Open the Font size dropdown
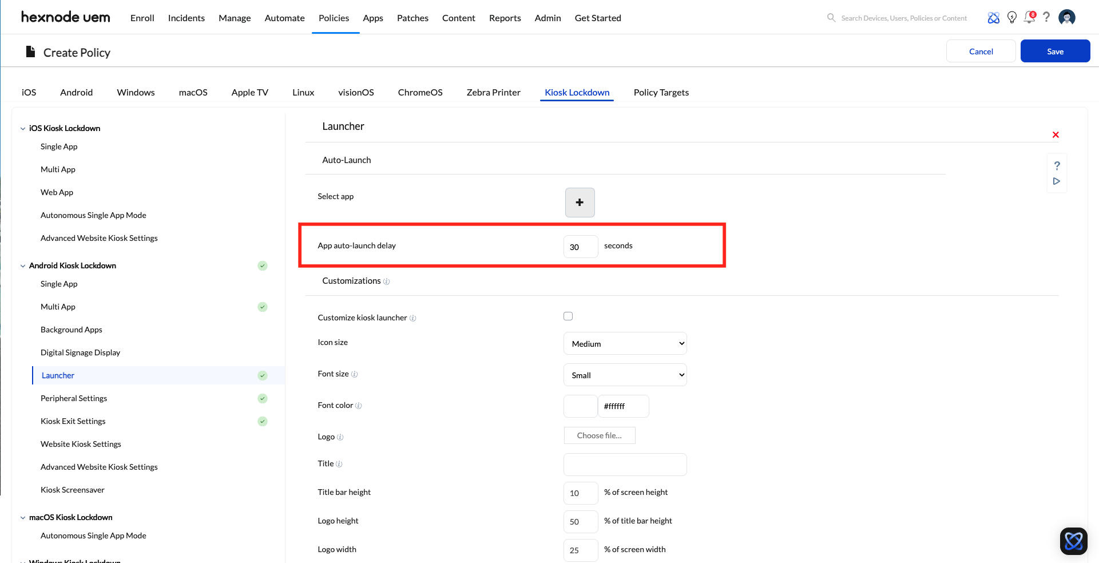The width and height of the screenshot is (1099, 563). [x=625, y=375]
